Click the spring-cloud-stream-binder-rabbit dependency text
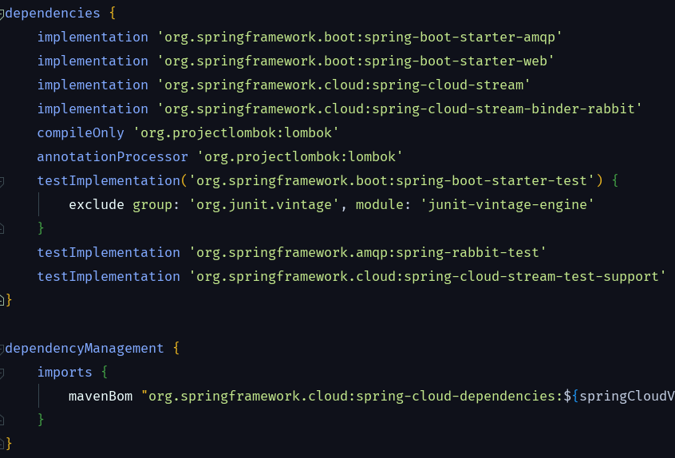Screen dimensions: 675x458 [400, 109]
